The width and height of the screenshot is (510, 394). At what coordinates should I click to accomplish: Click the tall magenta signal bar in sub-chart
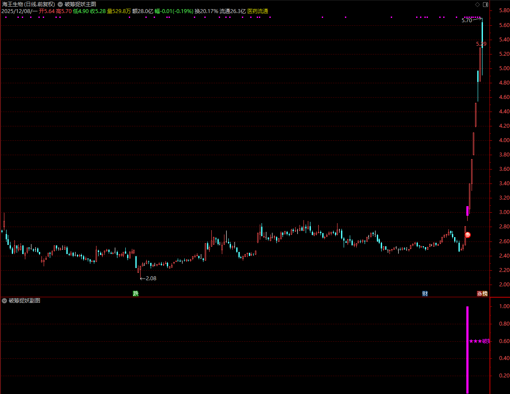coord(467,349)
